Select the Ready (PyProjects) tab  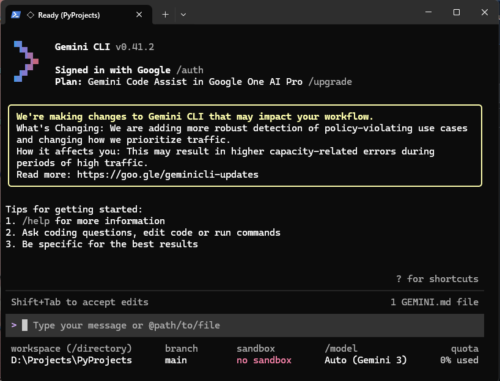click(78, 15)
